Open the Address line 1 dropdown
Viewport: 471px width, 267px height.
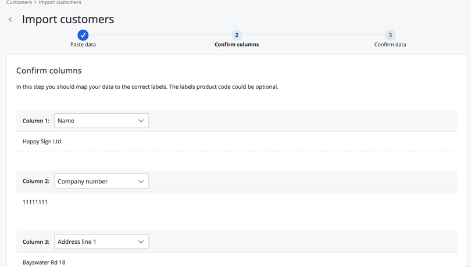pyautogui.click(x=101, y=242)
